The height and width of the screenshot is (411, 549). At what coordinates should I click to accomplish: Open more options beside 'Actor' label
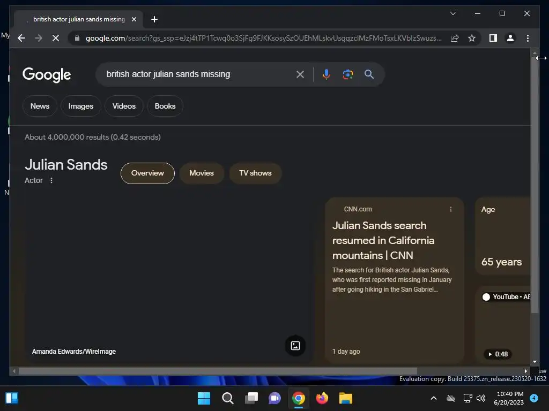pos(51,180)
